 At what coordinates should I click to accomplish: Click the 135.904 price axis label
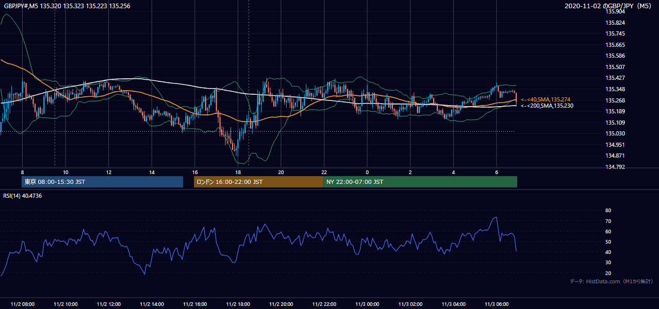tap(615, 11)
